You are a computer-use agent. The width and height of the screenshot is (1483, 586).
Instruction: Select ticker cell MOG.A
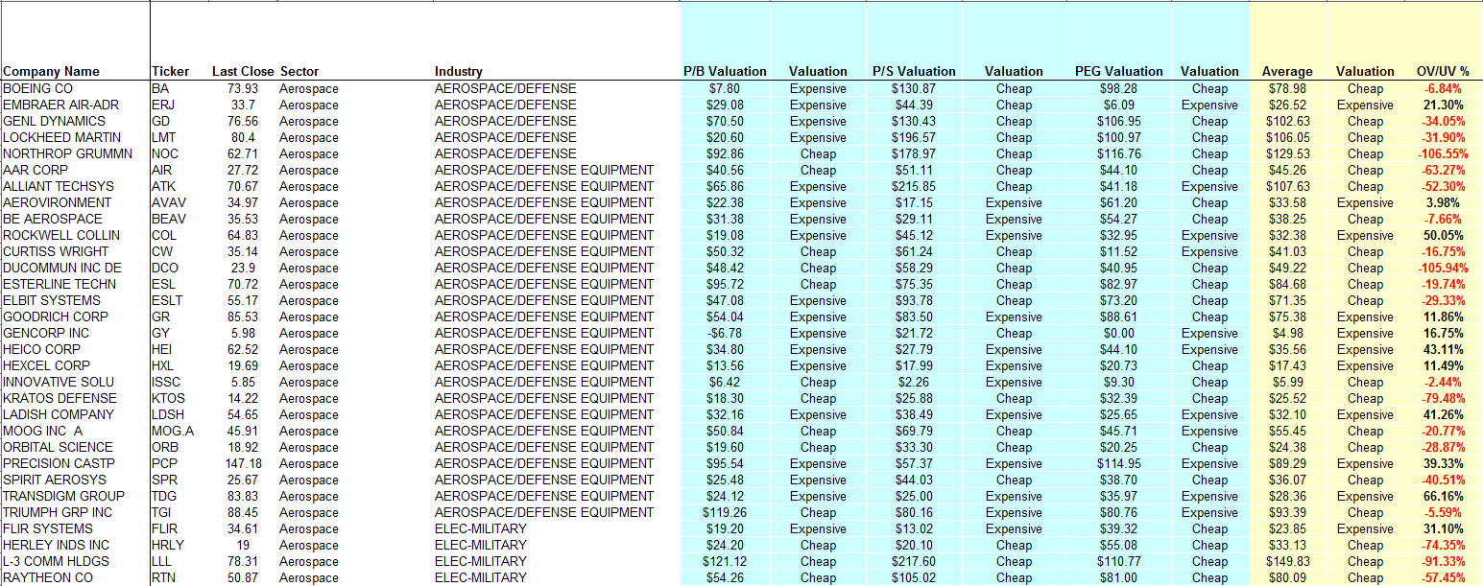[173, 431]
